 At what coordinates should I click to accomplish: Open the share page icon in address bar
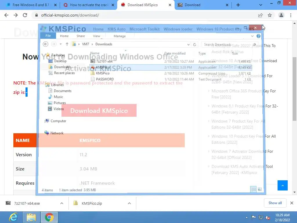tap(260, 15)
